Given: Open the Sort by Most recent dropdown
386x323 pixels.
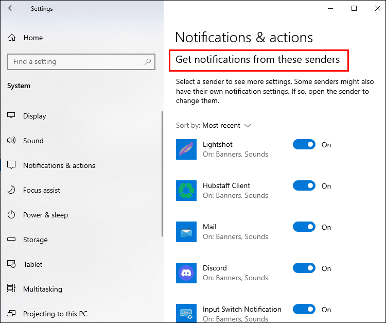Looking at the screenshot, I should pos(214,125).
